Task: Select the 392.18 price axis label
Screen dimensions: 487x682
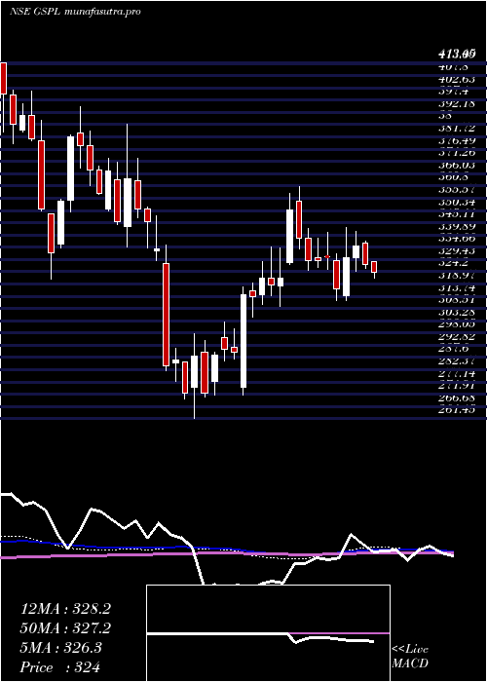Action: click(x=457, y=104)
